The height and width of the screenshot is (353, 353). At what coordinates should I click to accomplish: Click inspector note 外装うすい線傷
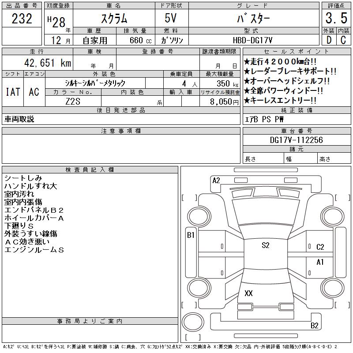30,234
